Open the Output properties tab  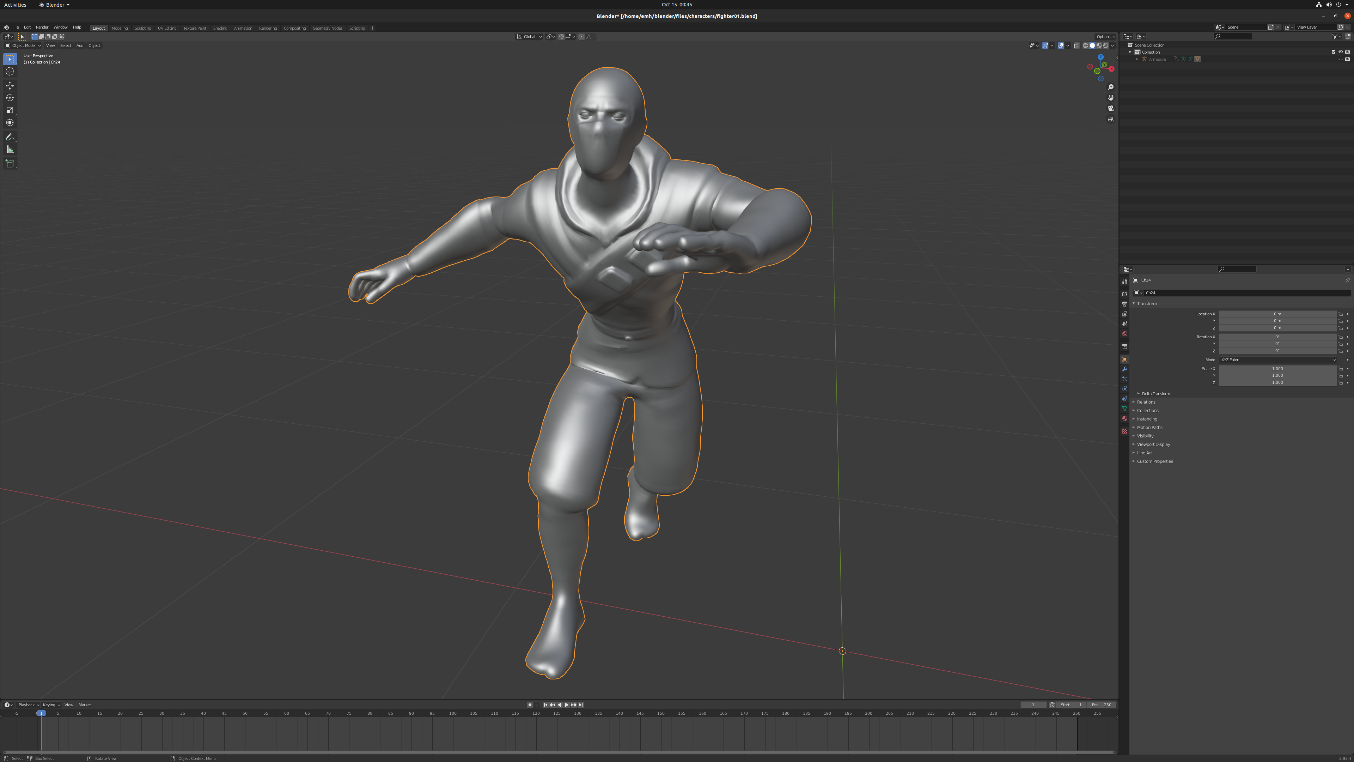click(x=1124, y=304)
